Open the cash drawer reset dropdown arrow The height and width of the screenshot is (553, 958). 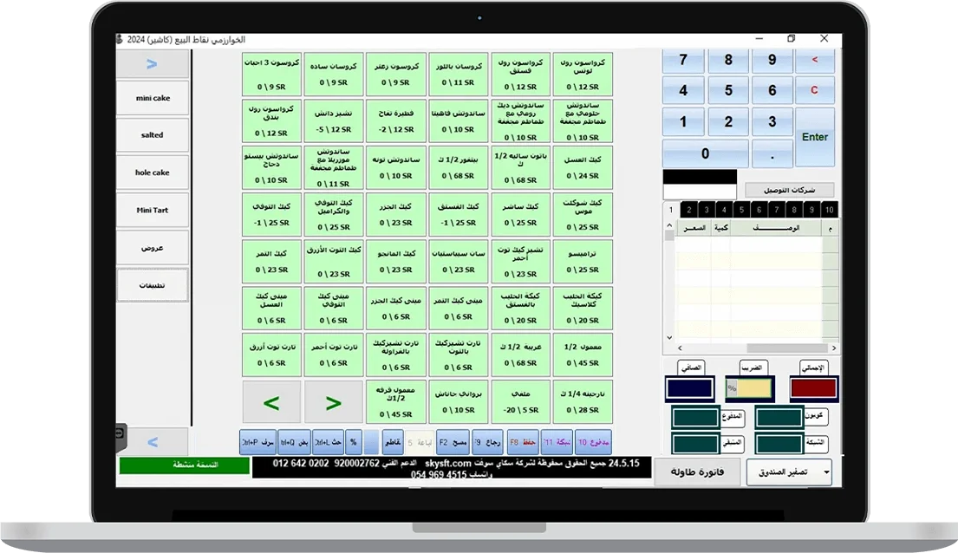(x=824, y=472)
